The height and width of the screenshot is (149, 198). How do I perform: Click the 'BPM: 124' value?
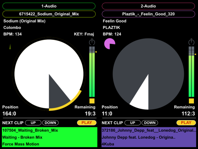pyautogui.click(x=112, y=34)
